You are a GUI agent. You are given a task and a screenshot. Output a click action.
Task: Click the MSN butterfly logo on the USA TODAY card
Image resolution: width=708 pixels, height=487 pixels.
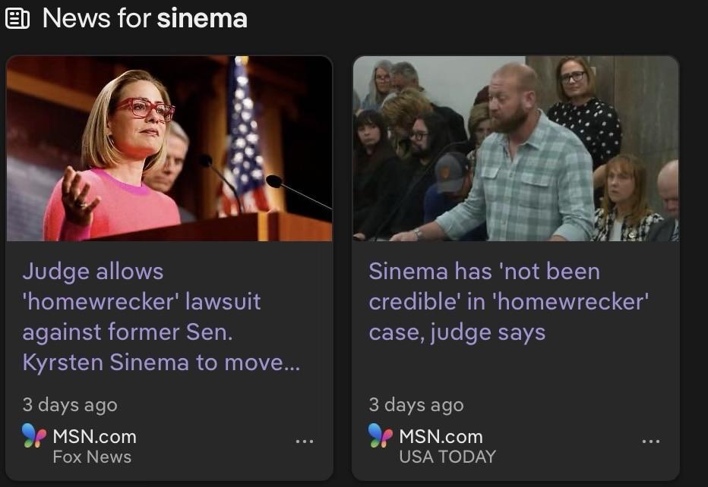[381, 435]
